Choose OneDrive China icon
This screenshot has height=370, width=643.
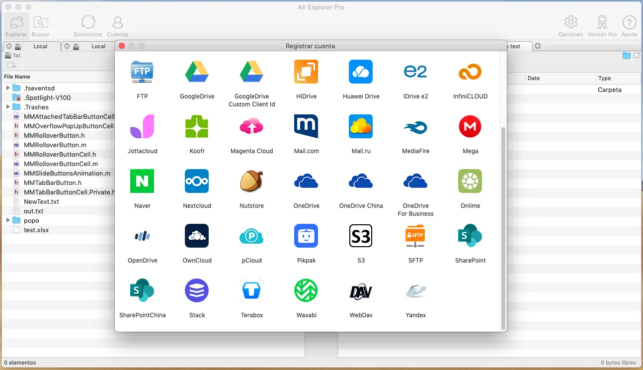click(x=361, y=181)
